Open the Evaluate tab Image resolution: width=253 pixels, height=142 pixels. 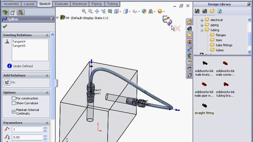point(61,4)
